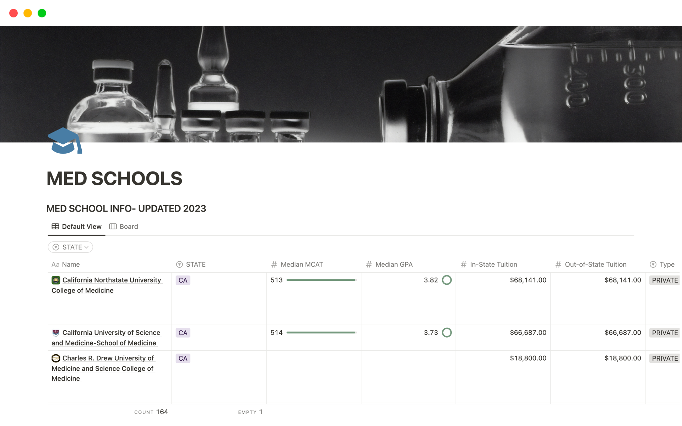This screenshot has width=682, height=426.
Task: Click the select icon in the Type column header
Action: (653, 264)
